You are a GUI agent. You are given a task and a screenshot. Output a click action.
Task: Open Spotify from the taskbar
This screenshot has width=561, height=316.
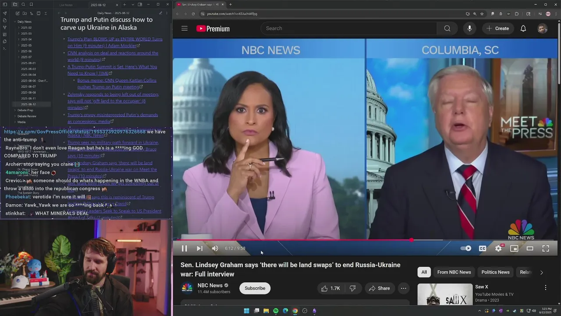276,311
